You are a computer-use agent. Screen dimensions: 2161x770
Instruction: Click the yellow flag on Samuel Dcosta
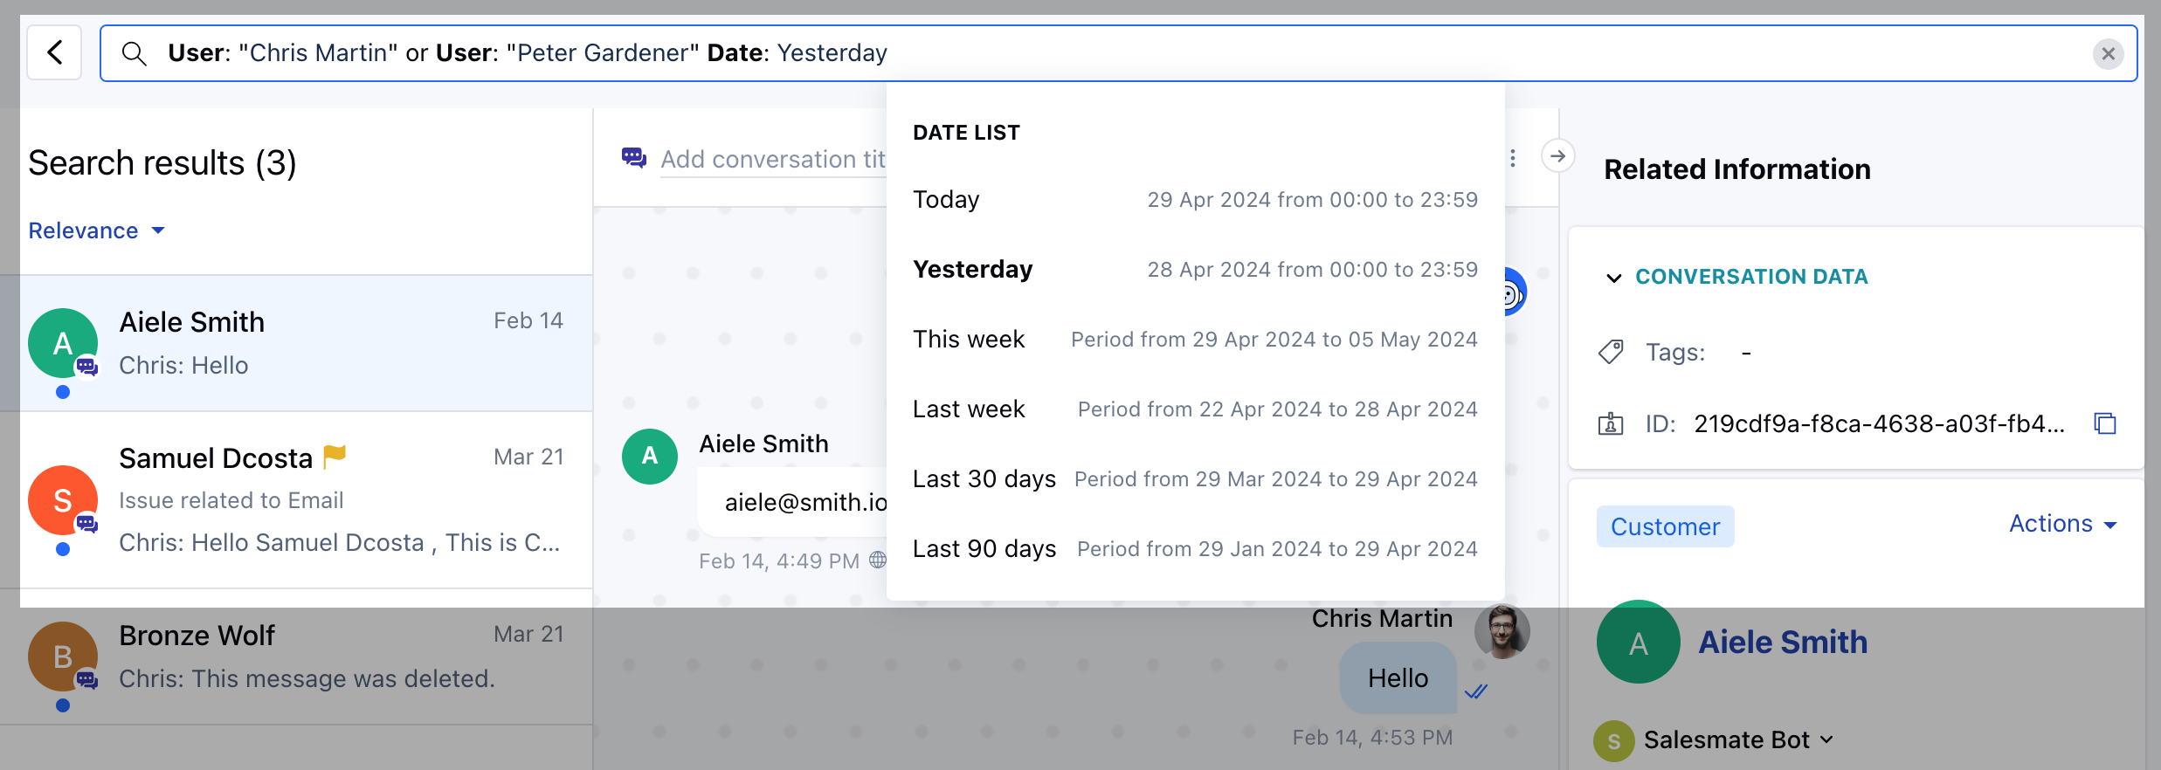click(335, 456)
